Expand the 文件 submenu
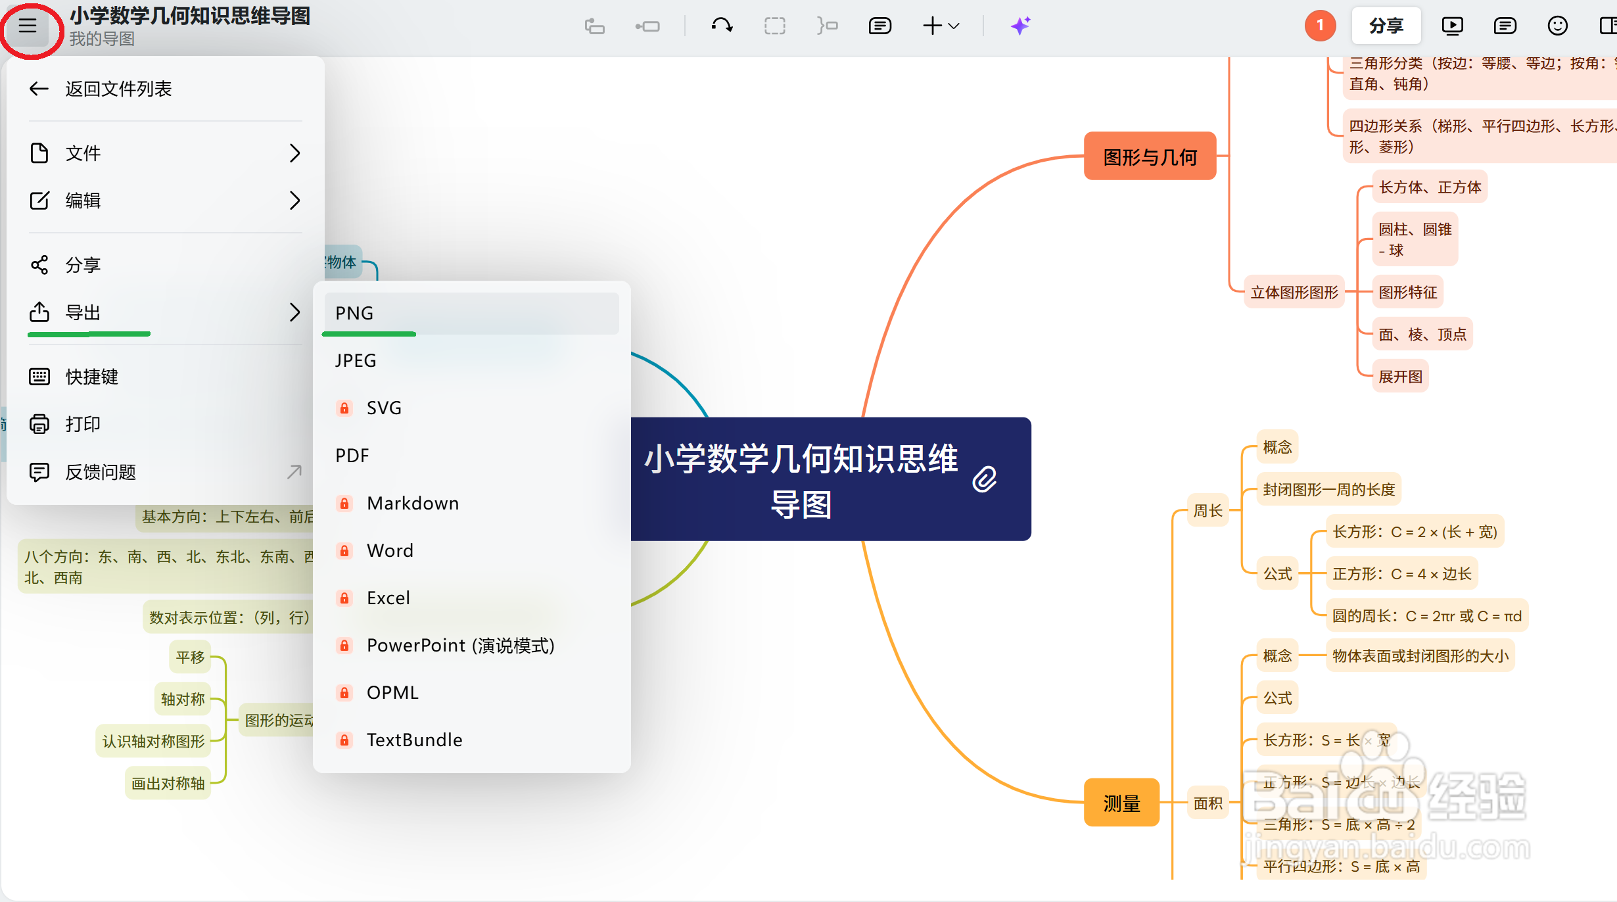Screen dimensions: 1617x902 click(x=164, y=153)
